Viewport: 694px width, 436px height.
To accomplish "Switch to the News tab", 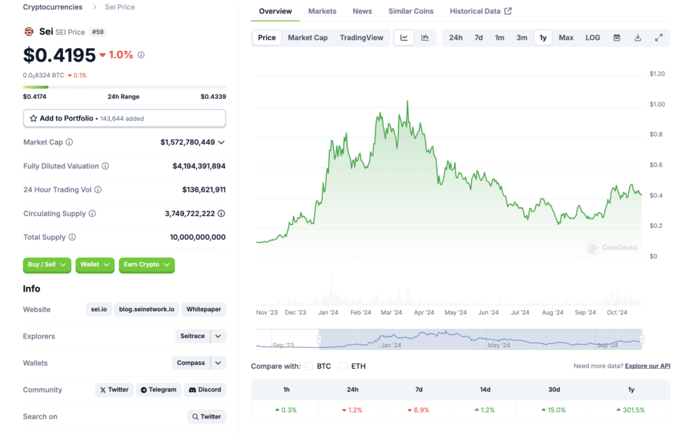I will (362, 11).
